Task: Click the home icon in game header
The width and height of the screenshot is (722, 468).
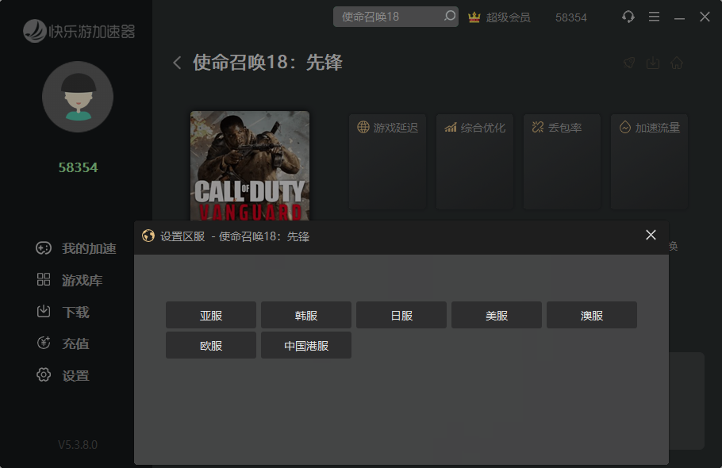Action: 677,63
